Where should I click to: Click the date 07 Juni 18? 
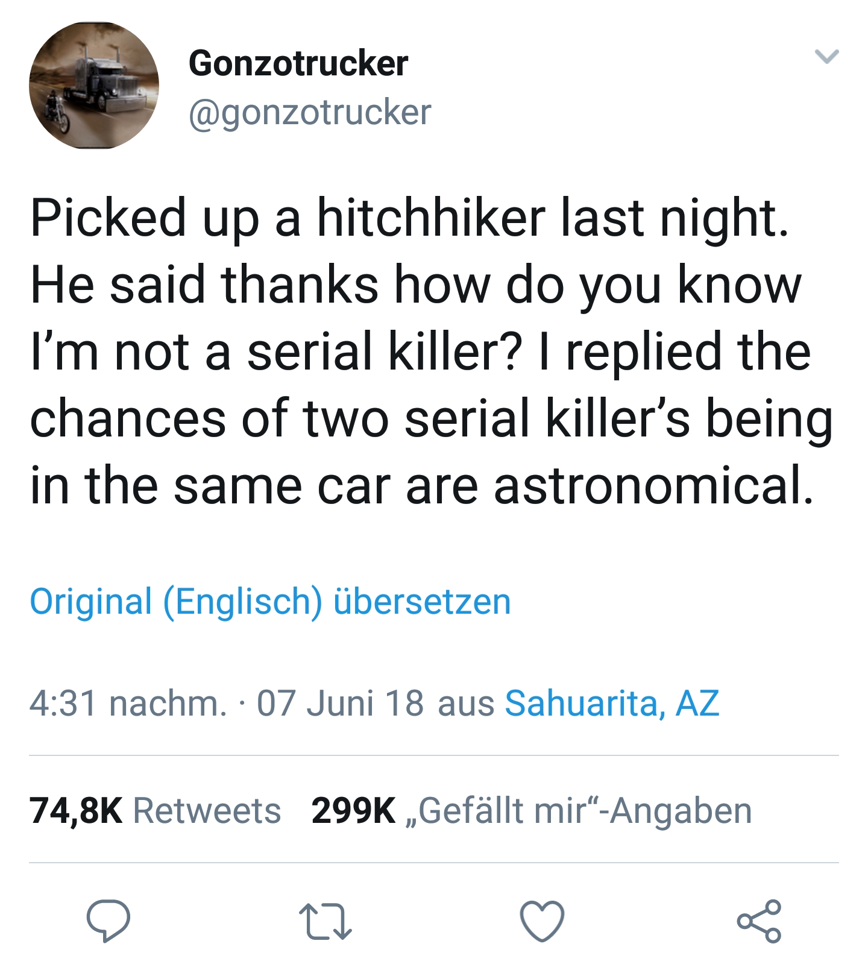coord(340,704)
